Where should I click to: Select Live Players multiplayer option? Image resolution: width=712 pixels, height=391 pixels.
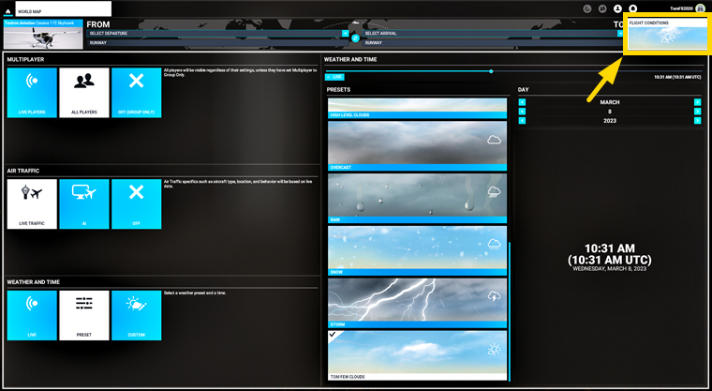[x=32, y=93]
